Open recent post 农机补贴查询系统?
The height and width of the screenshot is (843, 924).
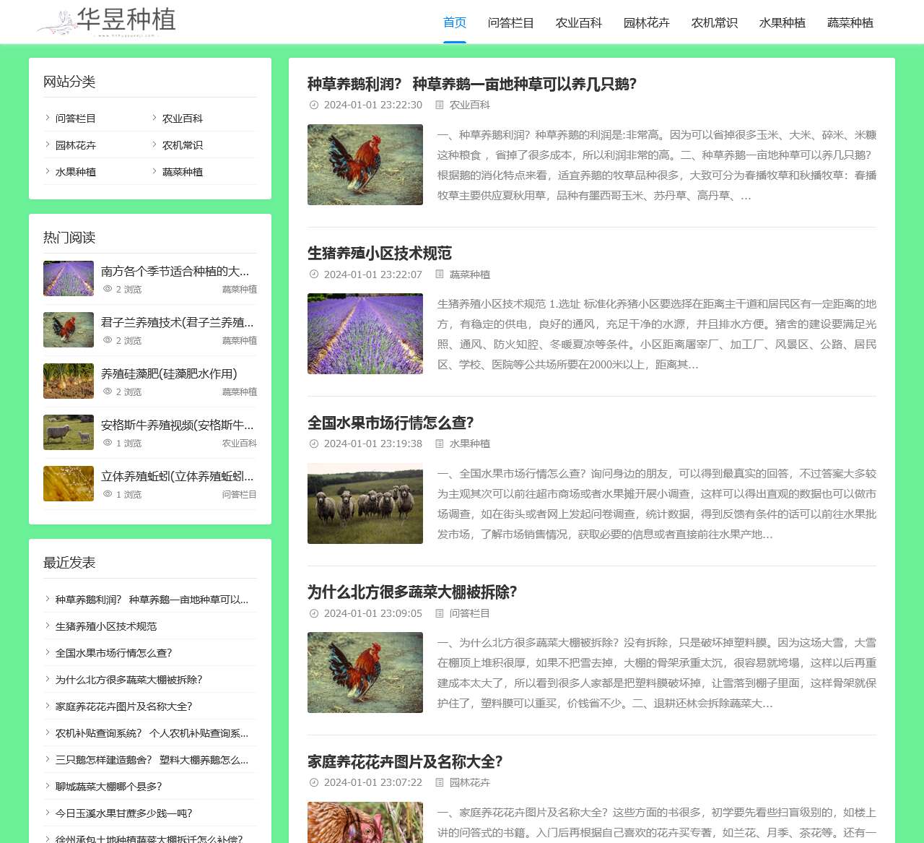point(152,733)
